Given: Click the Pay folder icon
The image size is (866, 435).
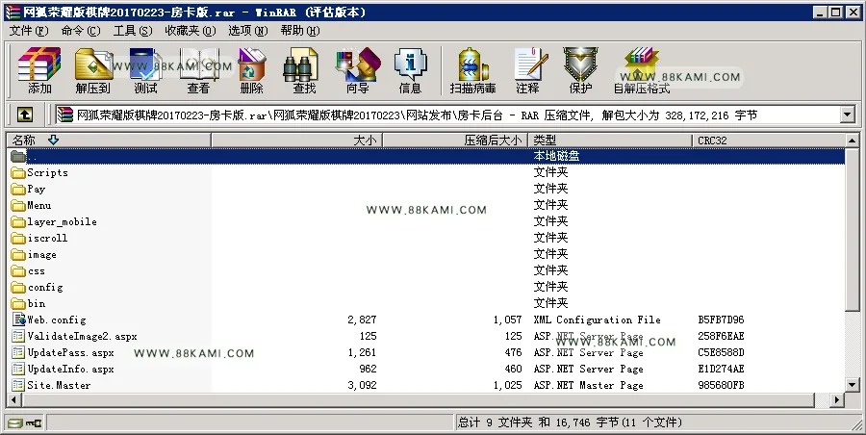Looking at the screenshot, I should click(x=18, y=189).
